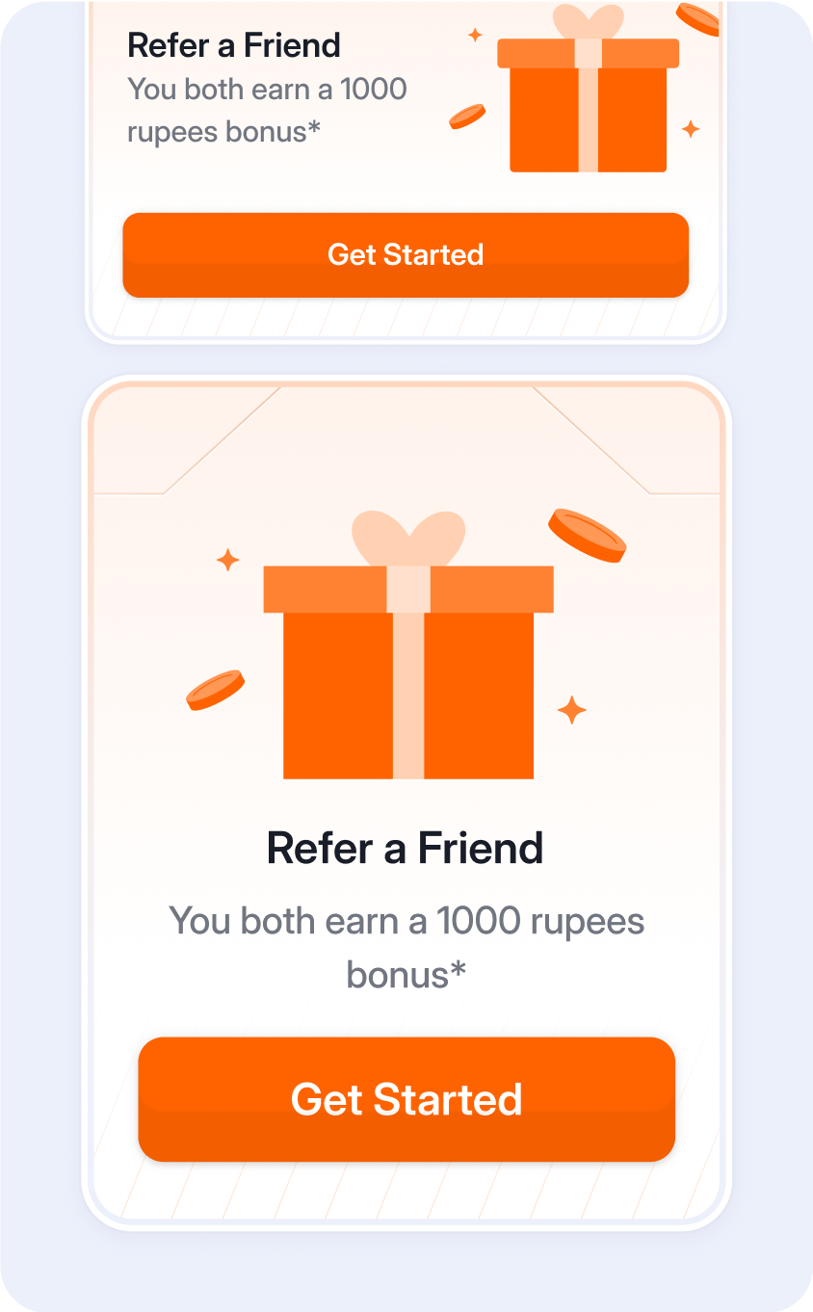813x1312 pixels.
Task: Click the sparkle star right of the small gift box
Action: pyautogui.click(x=691, y=129)
